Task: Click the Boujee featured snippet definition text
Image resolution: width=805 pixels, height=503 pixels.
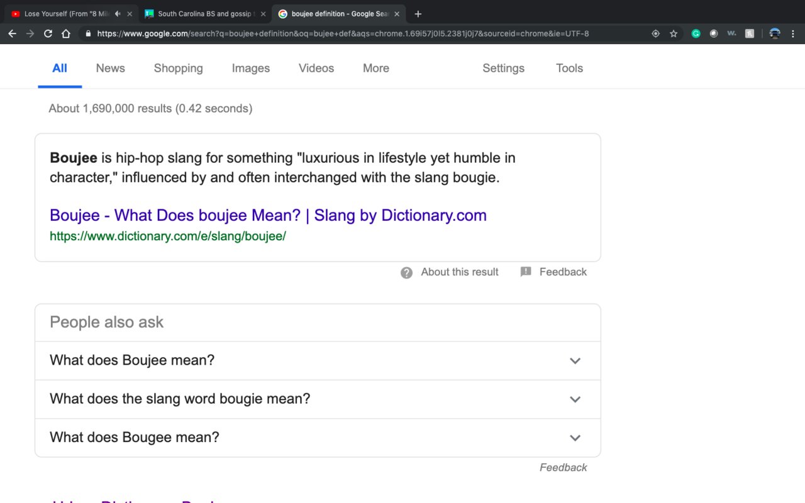Action: coord(283,167)
